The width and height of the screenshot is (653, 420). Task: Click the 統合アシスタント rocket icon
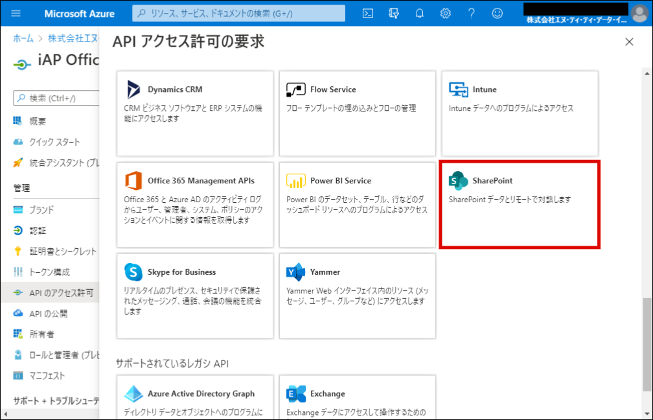[17, 163]
